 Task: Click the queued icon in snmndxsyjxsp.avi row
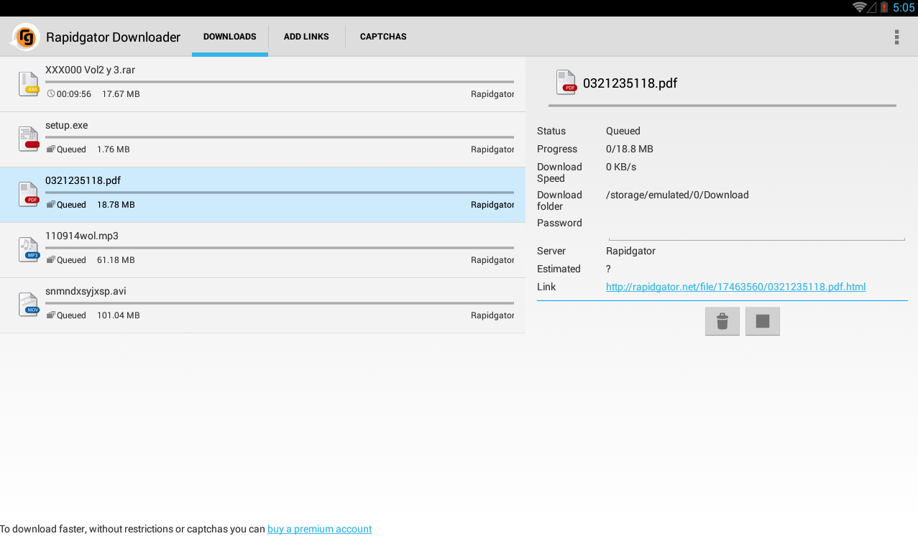51,315
